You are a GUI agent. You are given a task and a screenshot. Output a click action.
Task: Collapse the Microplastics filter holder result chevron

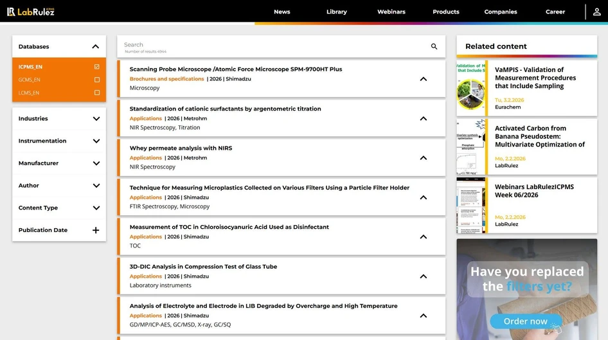pos(424,197)
